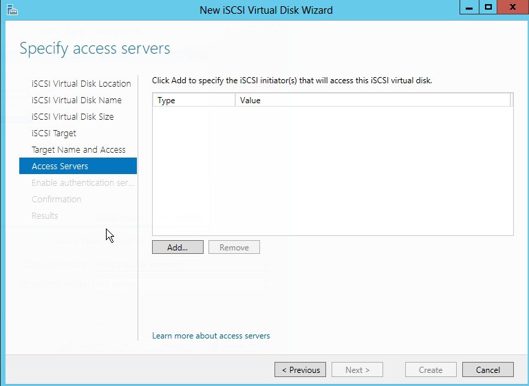Select the iSCSI Virtual Disk Name step
Viewport: 529px width, 386px height.
coord(76,100)
